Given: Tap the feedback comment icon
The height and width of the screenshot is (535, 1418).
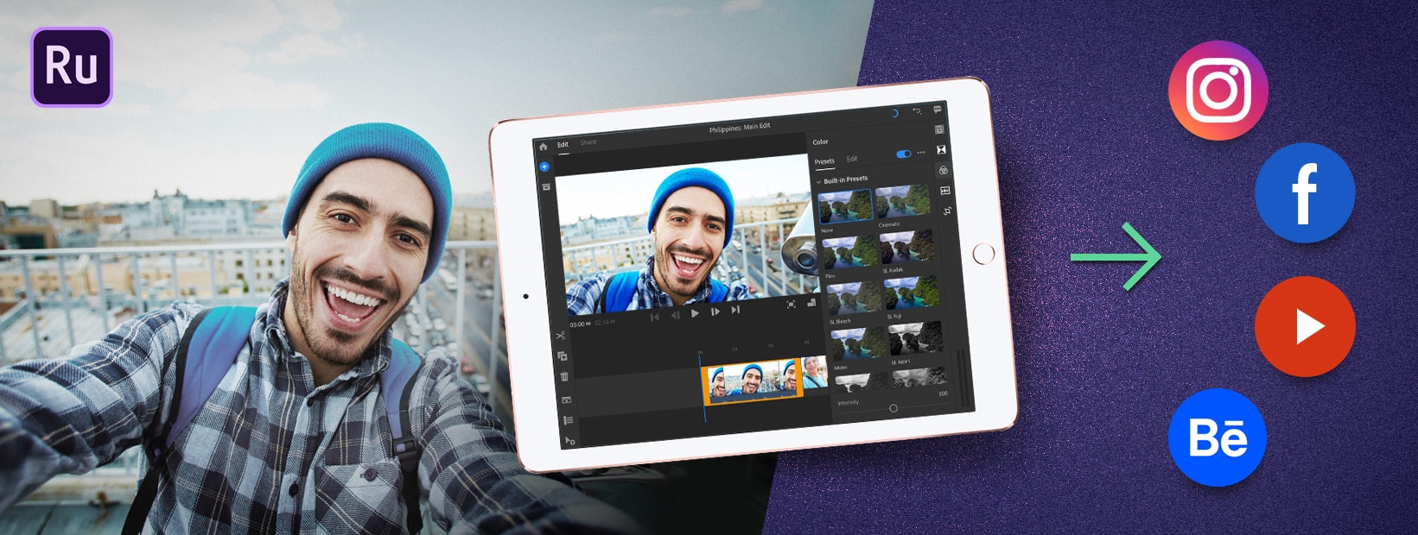Looking at the screenshot, I should pyautogui.click(x=938, y=110).
